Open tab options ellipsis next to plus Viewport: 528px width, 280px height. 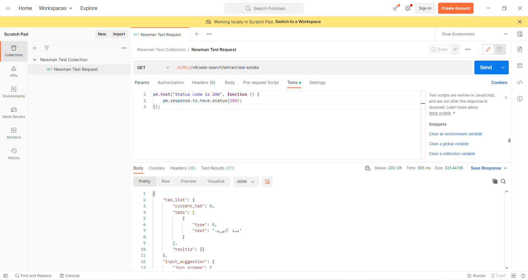click(x=209, y=34)
